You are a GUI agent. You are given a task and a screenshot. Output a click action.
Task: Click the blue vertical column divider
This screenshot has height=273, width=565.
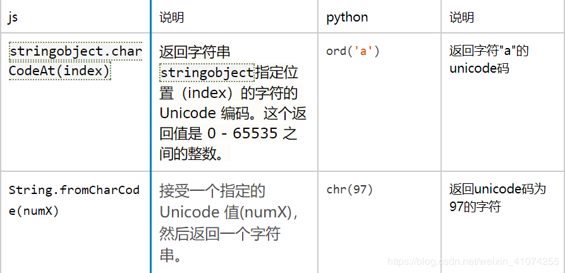[x=150, y=136]
